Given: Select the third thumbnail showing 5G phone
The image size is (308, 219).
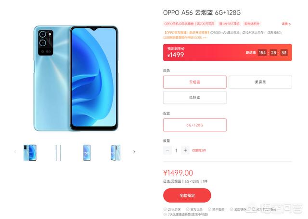Looking at the screenshot, I should click(87, 153).
